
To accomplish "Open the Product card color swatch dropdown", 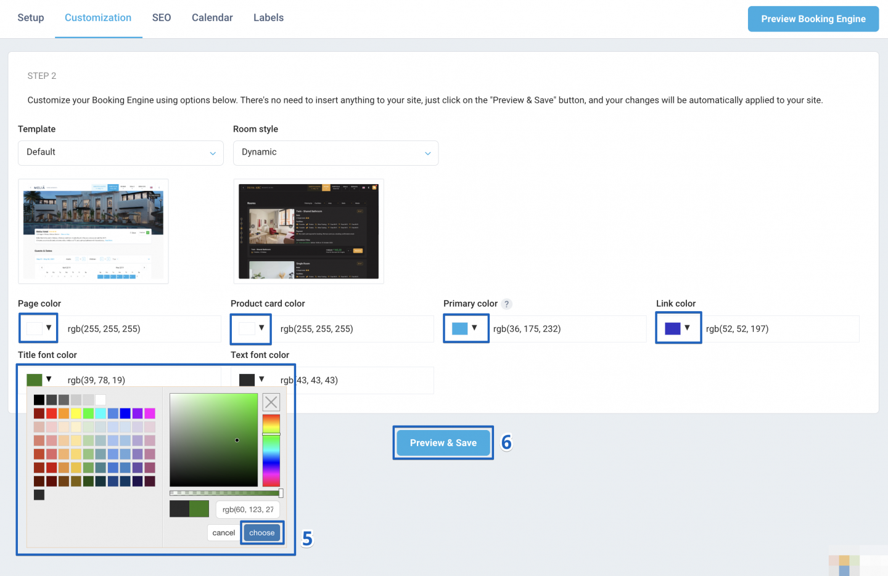I will (x=251, y=328).
